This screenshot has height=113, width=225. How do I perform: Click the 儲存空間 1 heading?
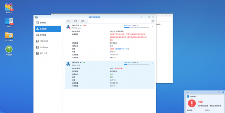point(76,25)
